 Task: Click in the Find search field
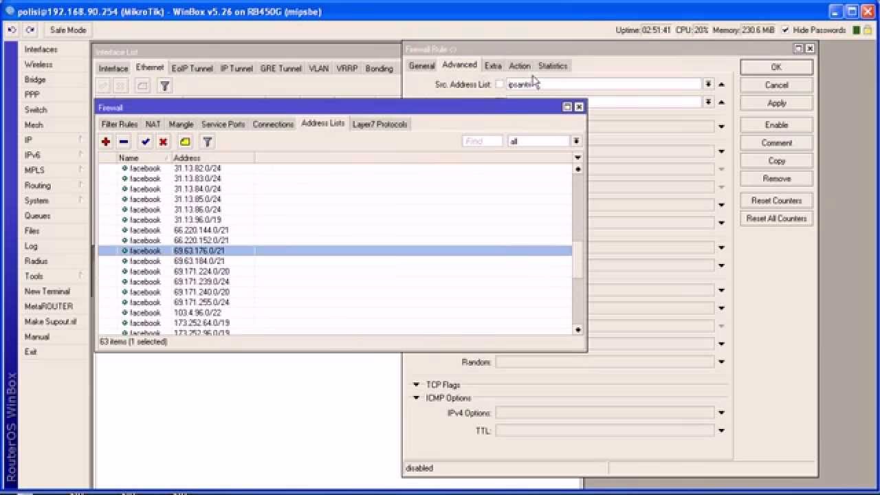(x=483, y=141)
